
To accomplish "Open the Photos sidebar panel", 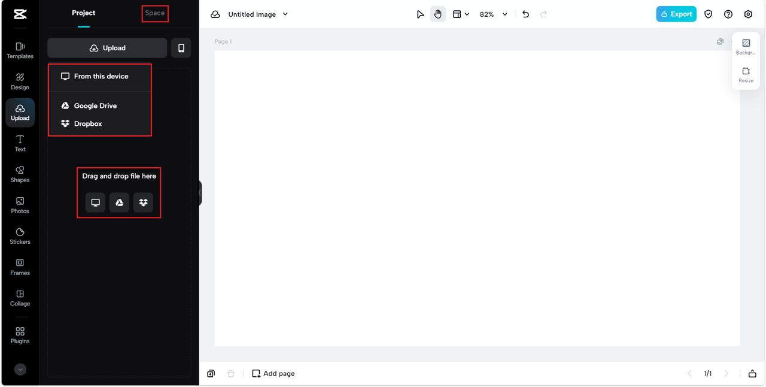I will tap(20, 205).
